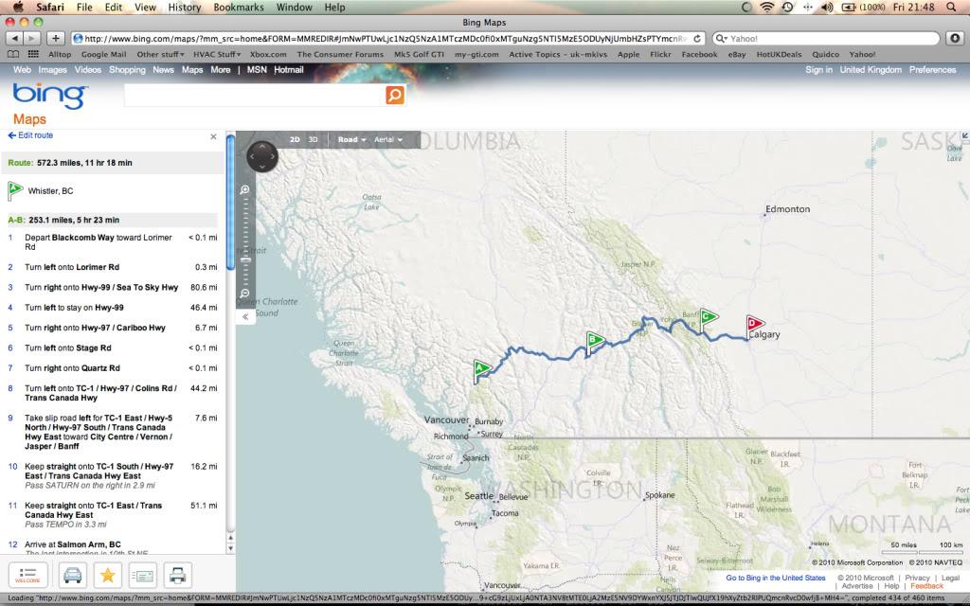Click the add bookmark plus button
This screenshot has width=970, height=606.
coord(56,38)
